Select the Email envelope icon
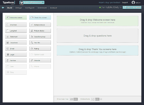 8,49
